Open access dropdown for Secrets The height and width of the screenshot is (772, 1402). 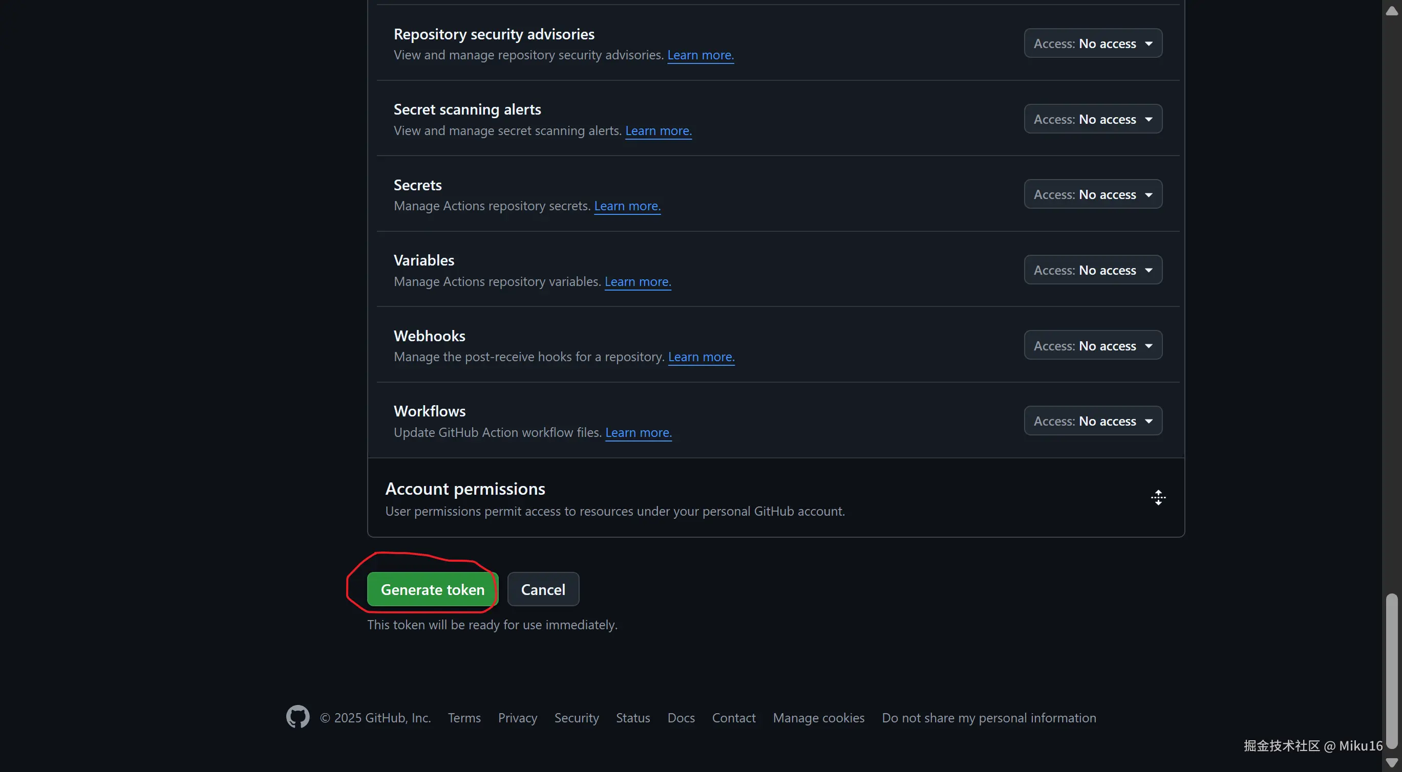tap(1093, 194)
